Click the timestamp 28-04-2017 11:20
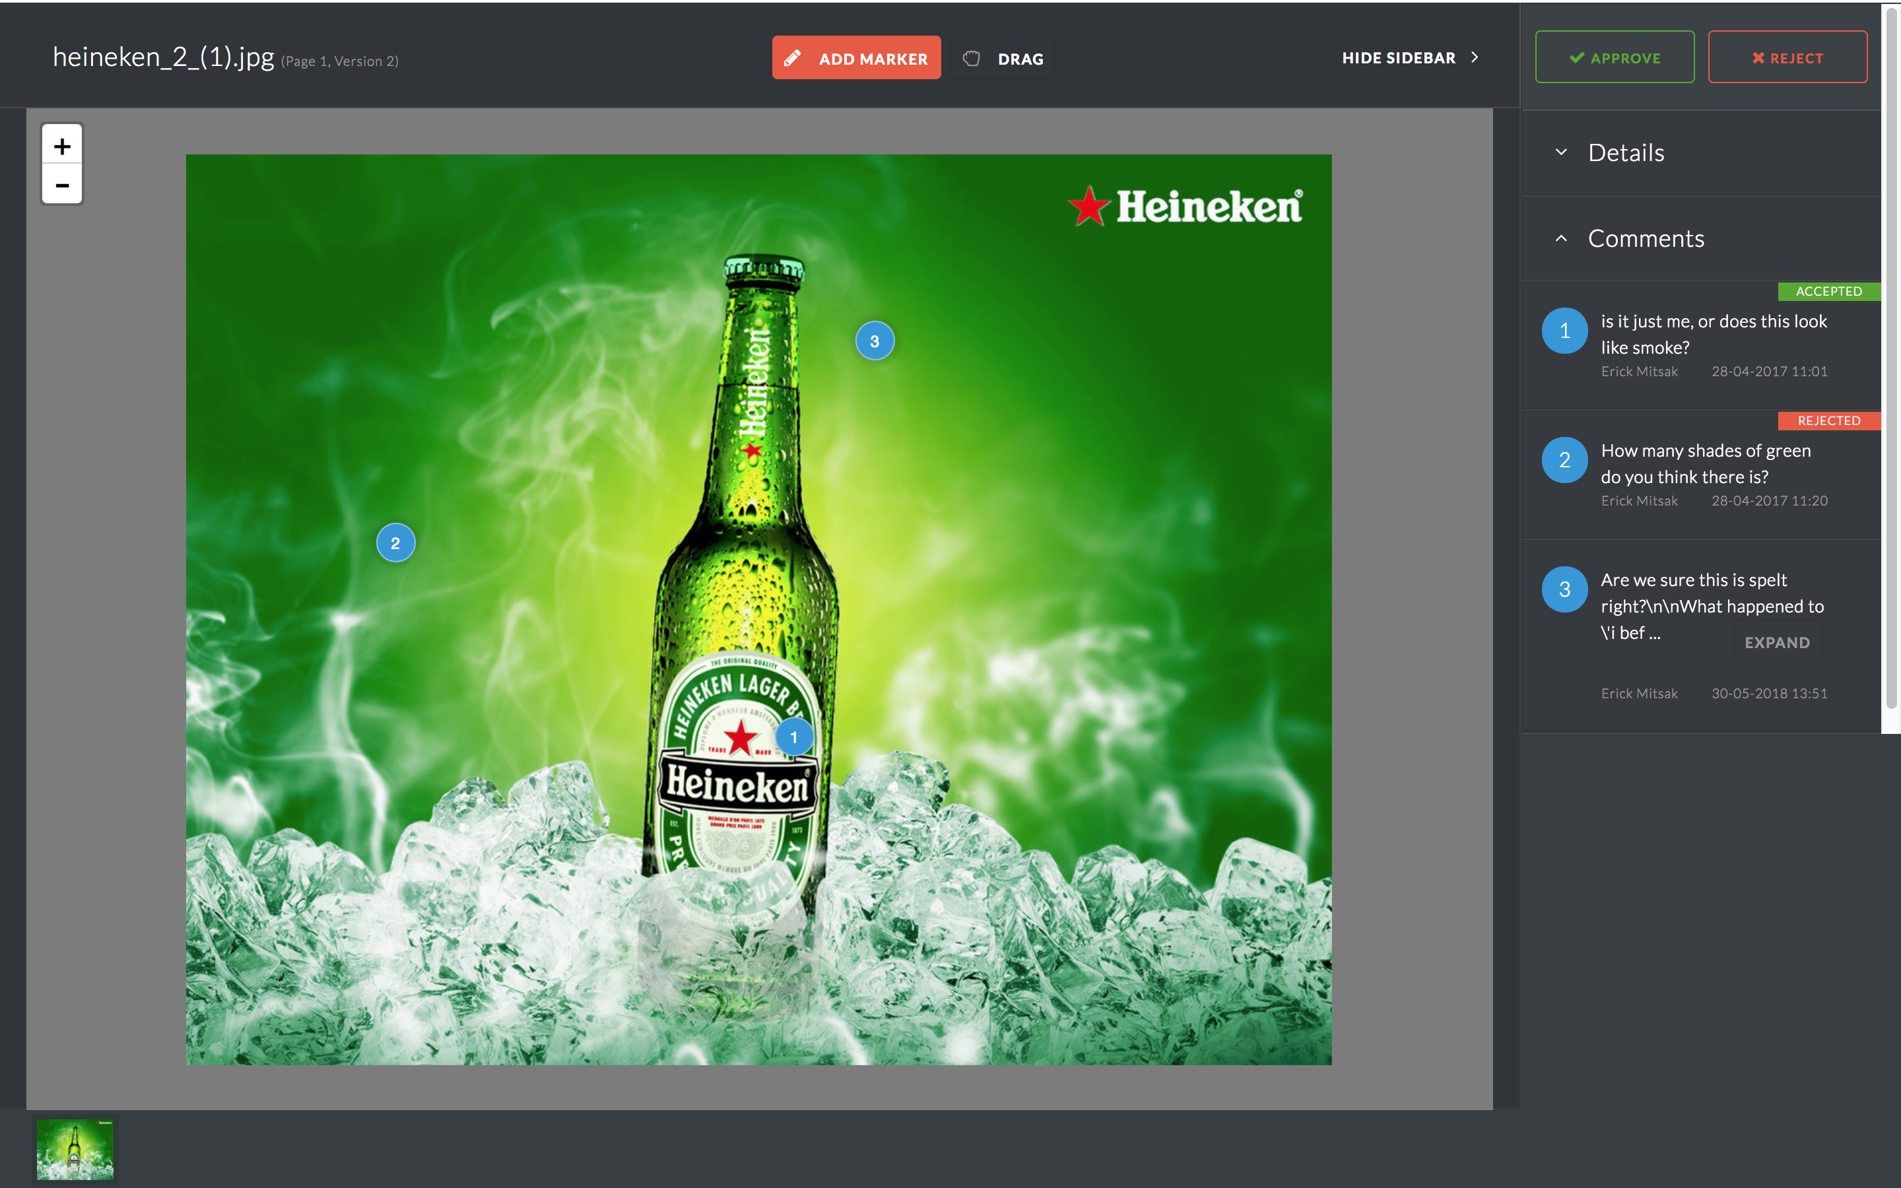The height and width of the screenshot is (1188, 1901). pos(1769,502)
